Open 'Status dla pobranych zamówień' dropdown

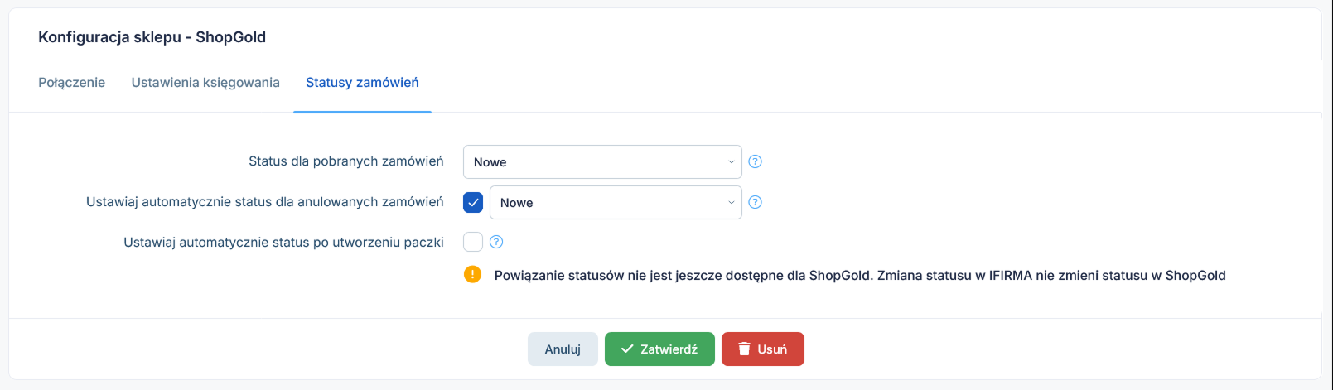[602, 161]
